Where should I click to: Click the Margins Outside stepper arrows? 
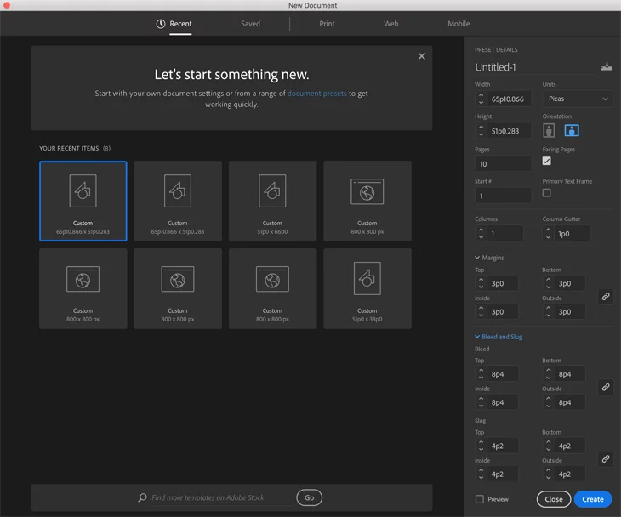tap(548, 311)
